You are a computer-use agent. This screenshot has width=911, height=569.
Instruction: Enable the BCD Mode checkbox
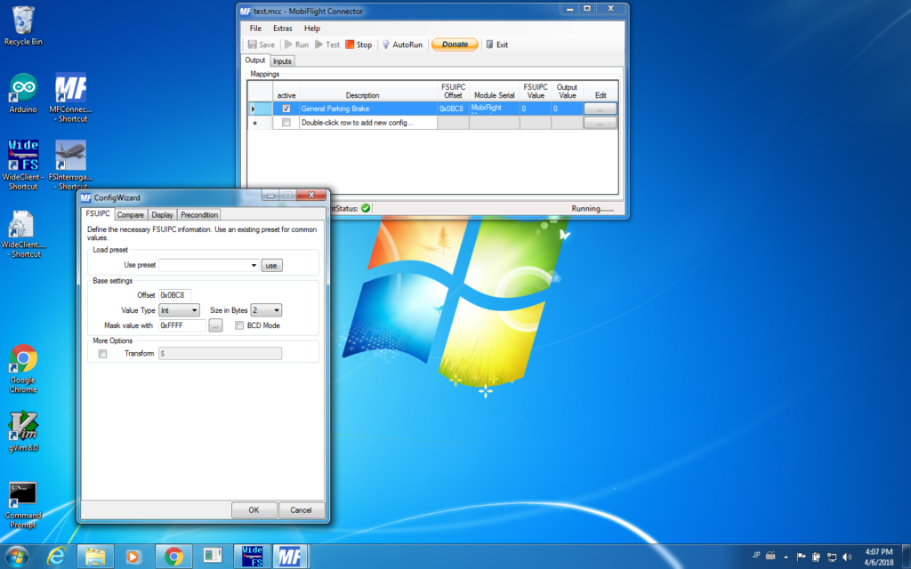point(239,326)
